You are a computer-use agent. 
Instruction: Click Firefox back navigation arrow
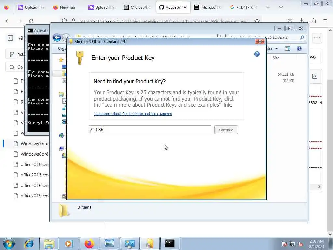tap(8, 21)
